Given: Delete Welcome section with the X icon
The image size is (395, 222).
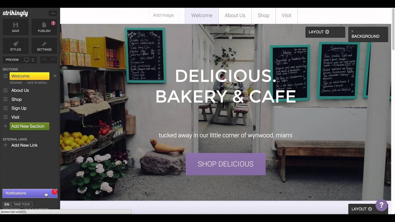Looking at the screenshot, I should point(55,76).
